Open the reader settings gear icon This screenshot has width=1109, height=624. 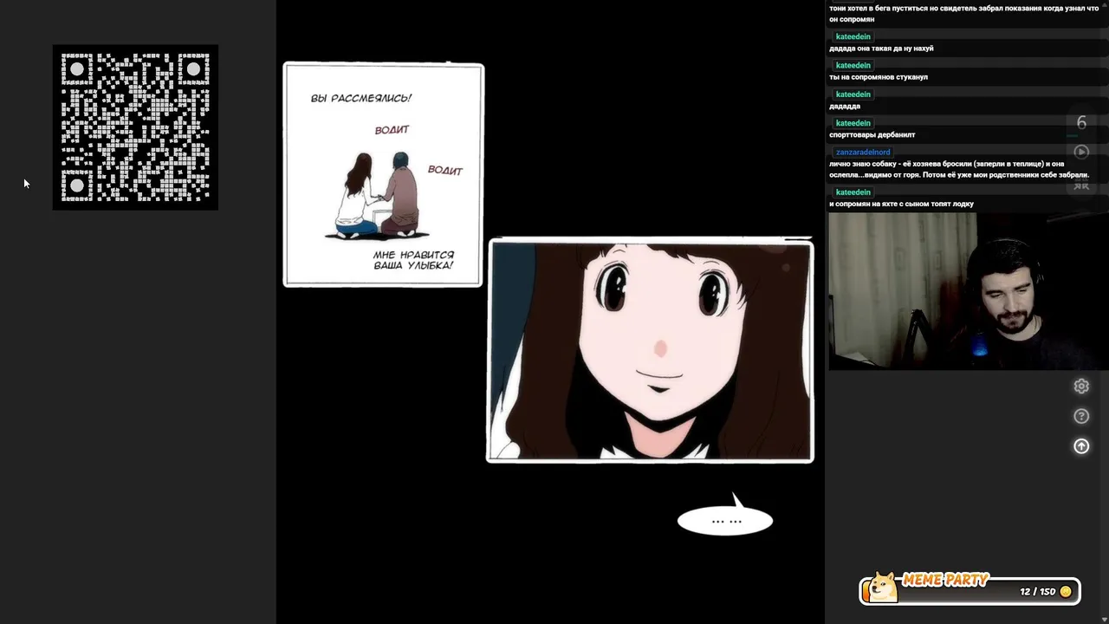point(1081,387)
